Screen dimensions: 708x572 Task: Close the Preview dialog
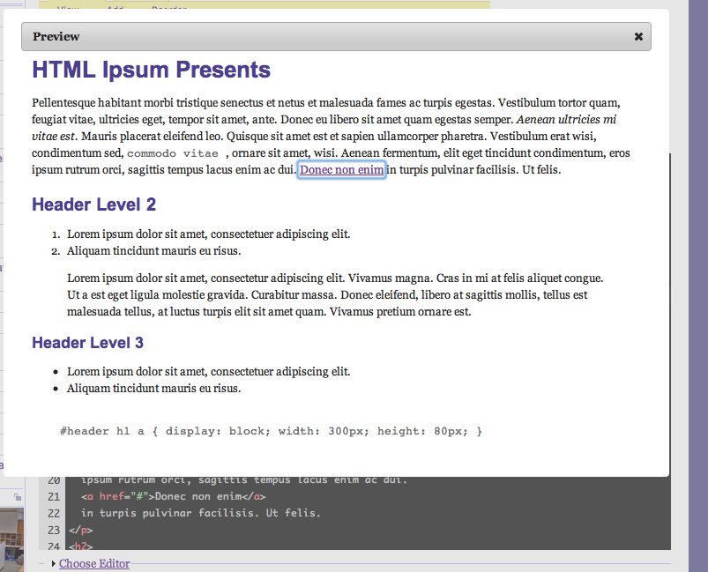pos(638,37)
